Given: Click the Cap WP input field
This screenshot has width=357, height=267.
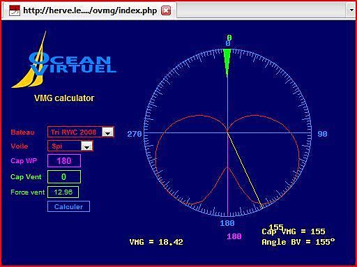Looking at the screenshot, I should point(64,161).
